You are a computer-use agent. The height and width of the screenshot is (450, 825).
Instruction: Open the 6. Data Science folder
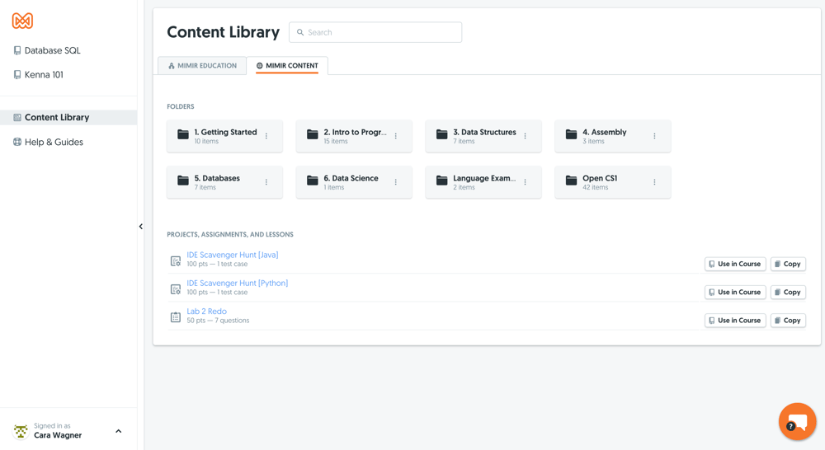point(354,182)
